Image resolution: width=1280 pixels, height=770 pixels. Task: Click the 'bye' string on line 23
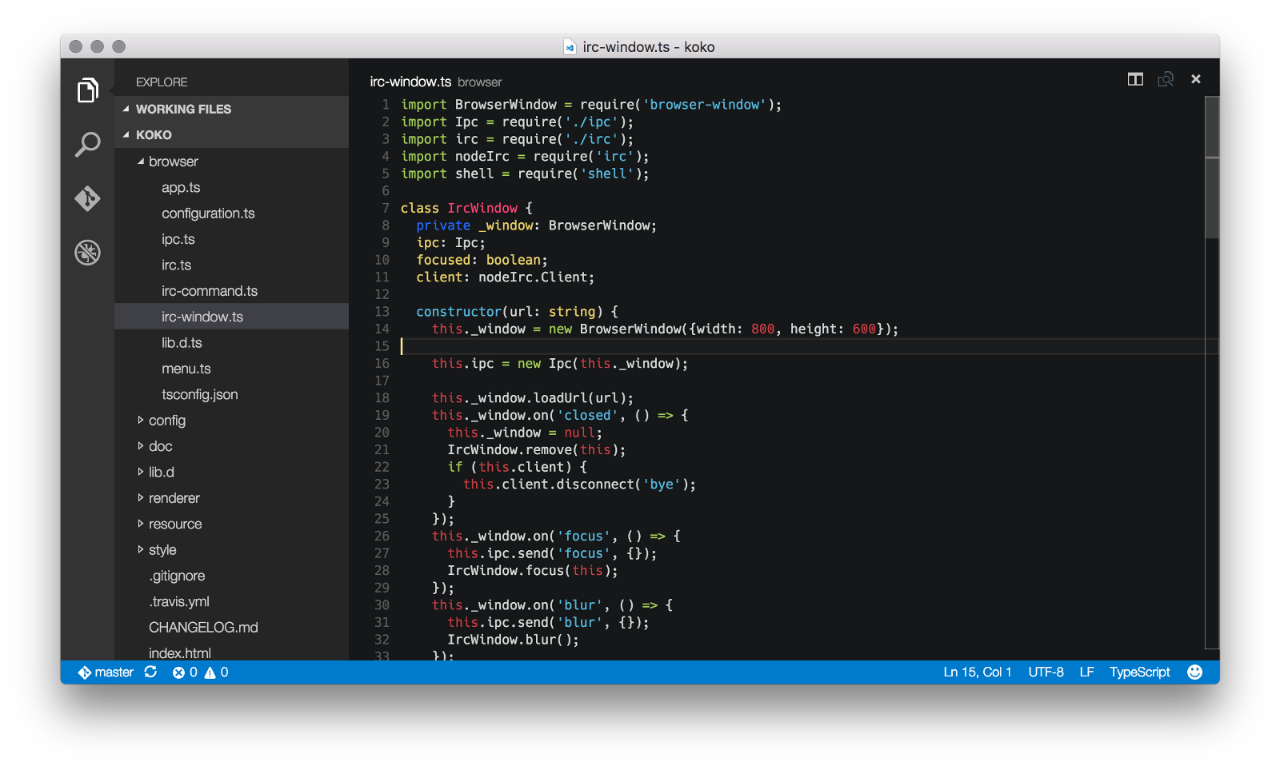point(662,485)
